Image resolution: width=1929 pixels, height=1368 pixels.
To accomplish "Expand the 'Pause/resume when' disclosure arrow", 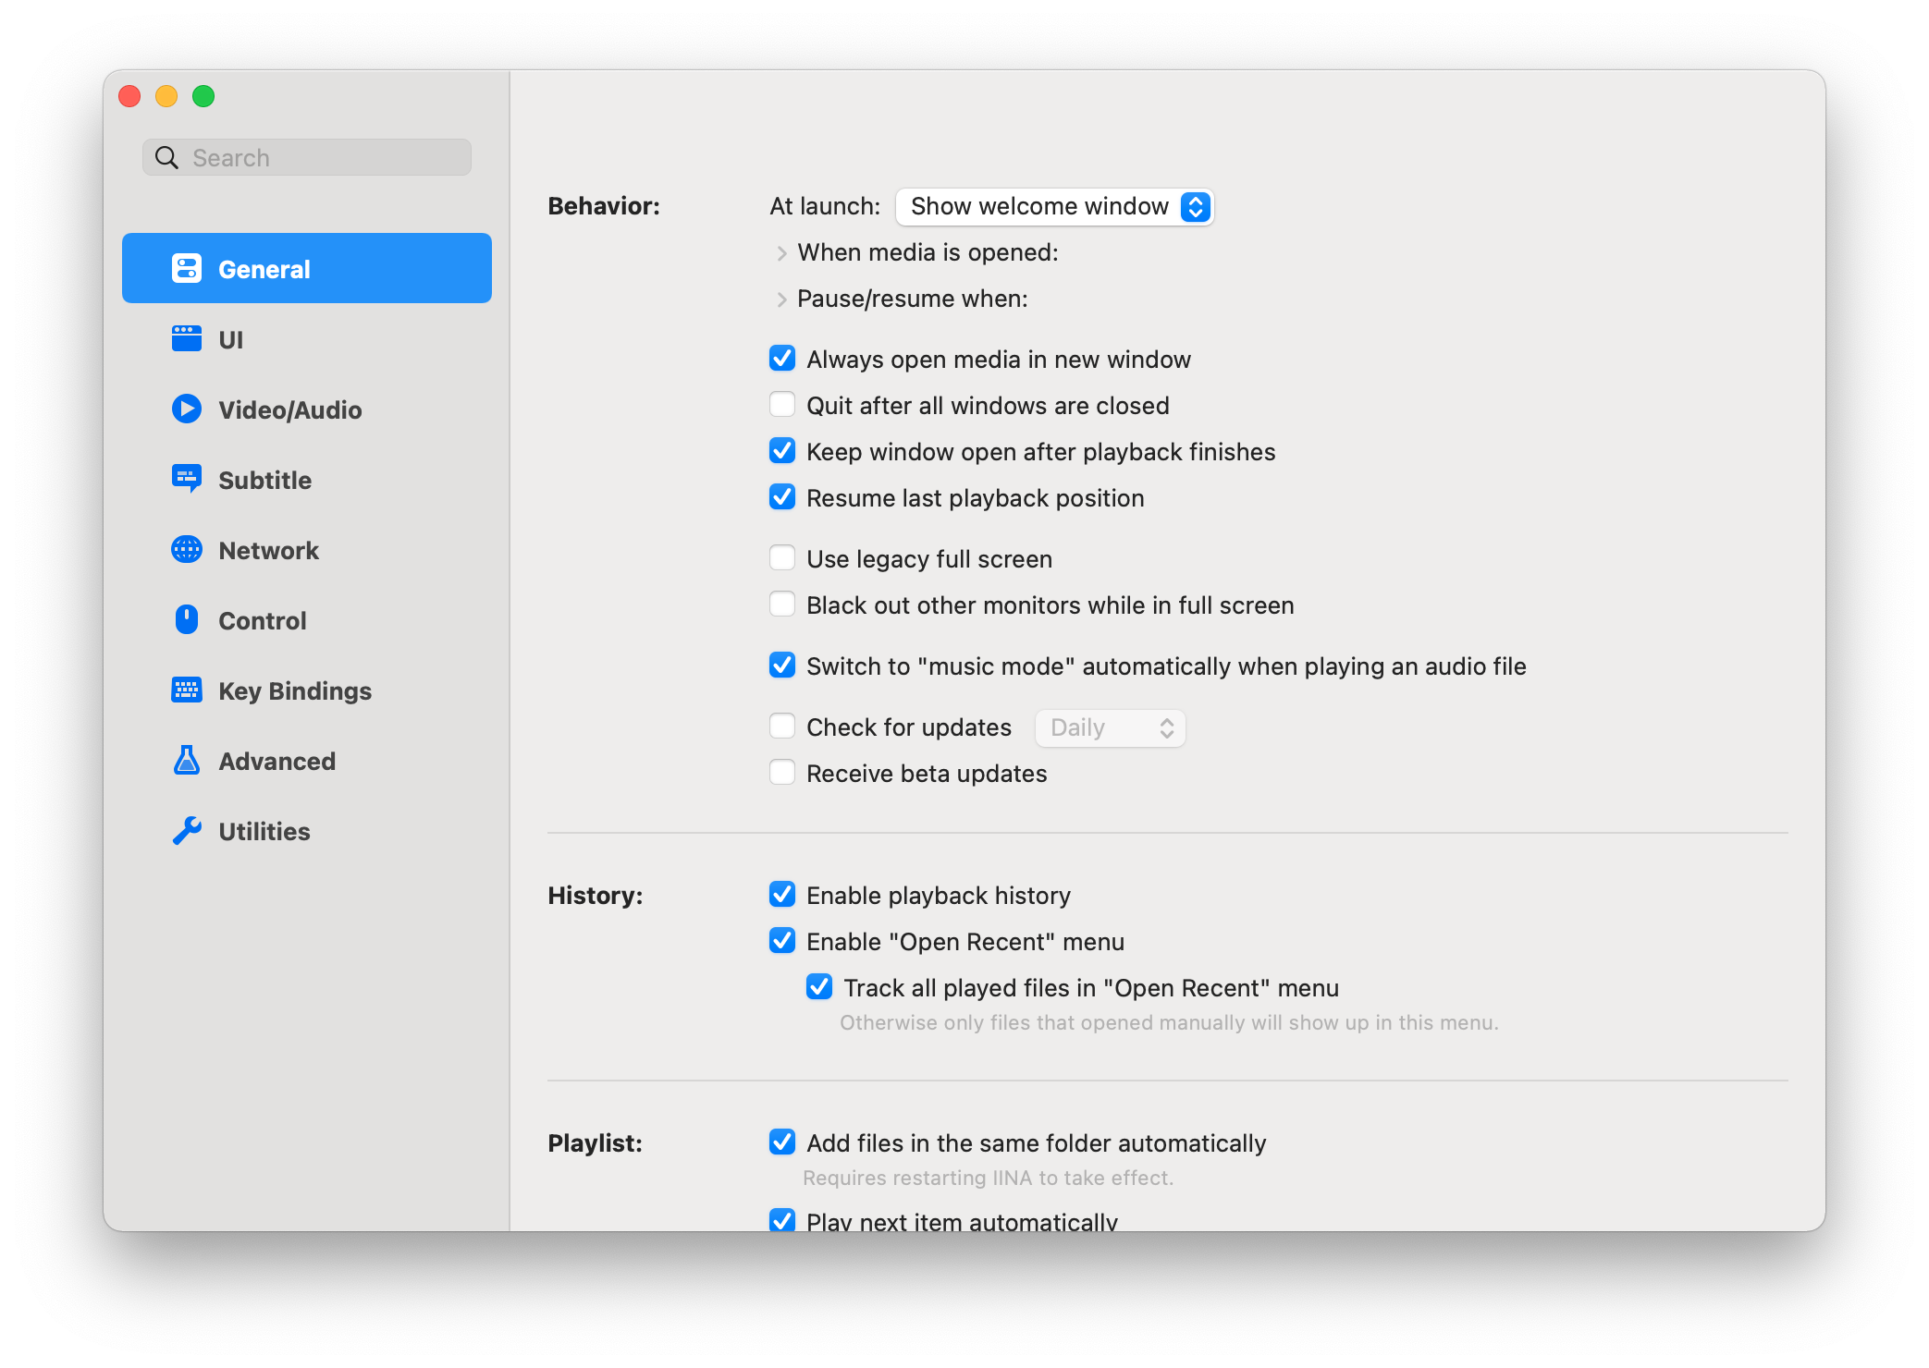I will pos(782,299).
